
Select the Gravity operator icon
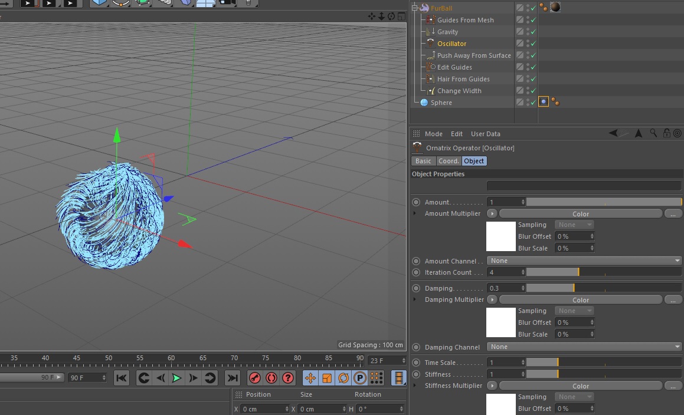pyautogui.click(x=430, y=32)
